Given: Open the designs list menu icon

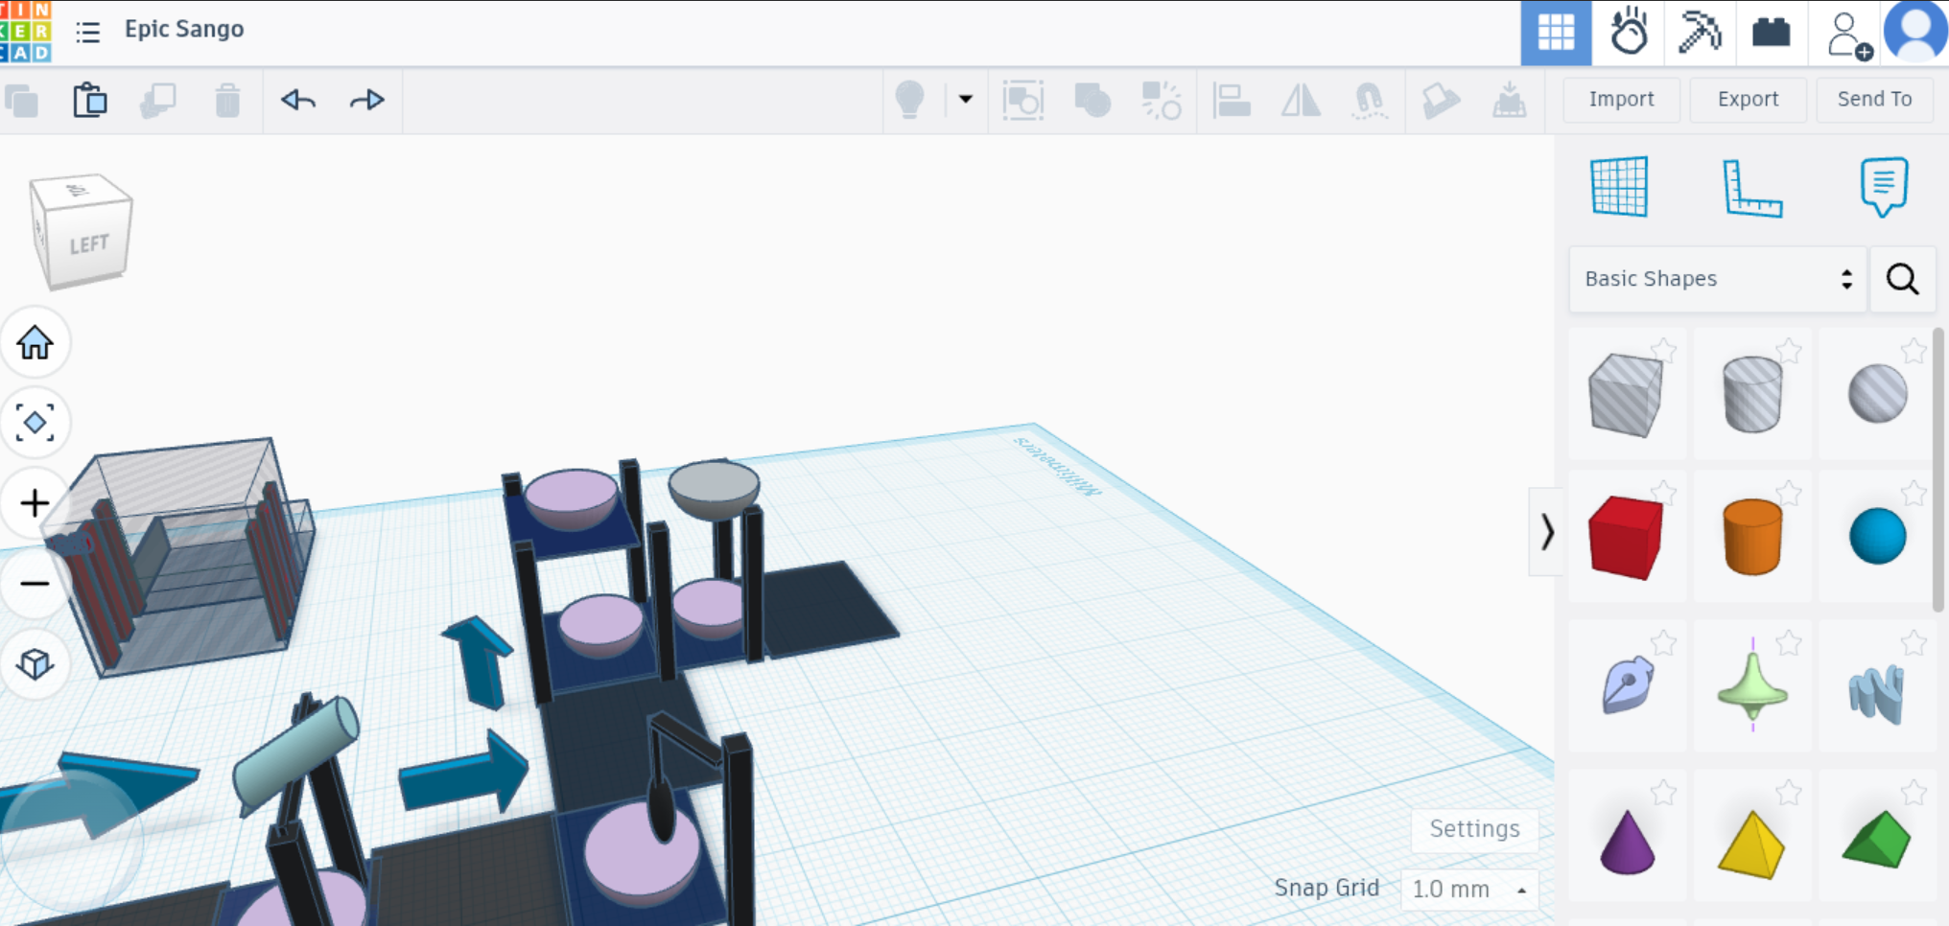Looking at the screenshot, I should coord(88,32).
